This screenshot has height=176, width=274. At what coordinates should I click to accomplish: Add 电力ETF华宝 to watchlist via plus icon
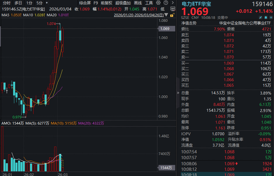point(271,17)
